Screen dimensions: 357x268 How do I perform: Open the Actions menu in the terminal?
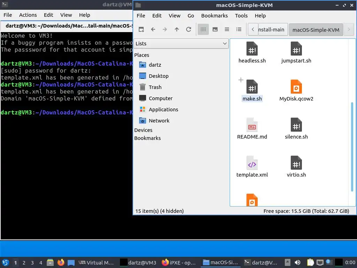(28, 15)
